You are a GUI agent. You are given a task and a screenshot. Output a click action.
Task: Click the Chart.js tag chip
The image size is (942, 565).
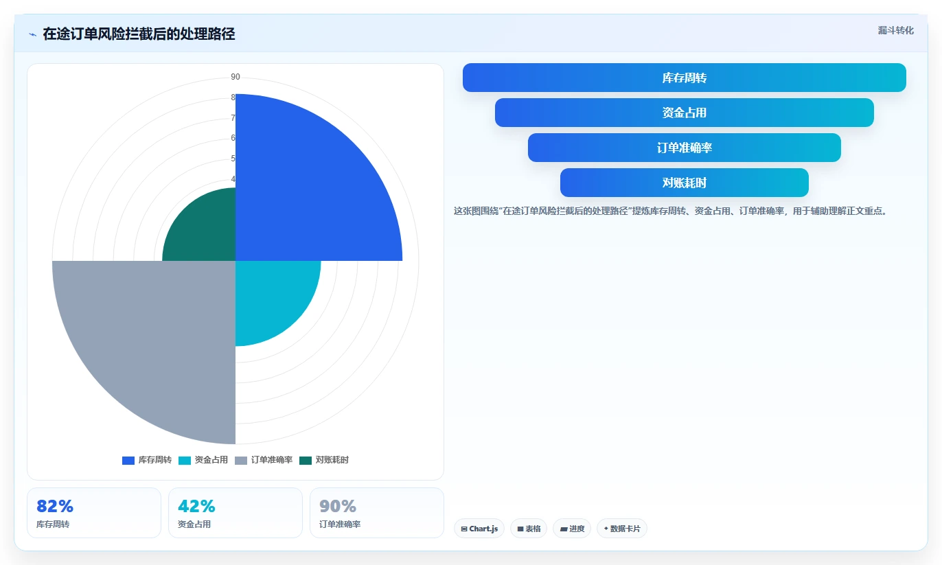coord(479,529)
